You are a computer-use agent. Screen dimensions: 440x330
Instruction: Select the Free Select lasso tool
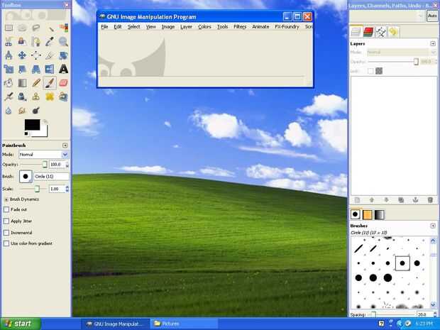[x=36, y=28]
